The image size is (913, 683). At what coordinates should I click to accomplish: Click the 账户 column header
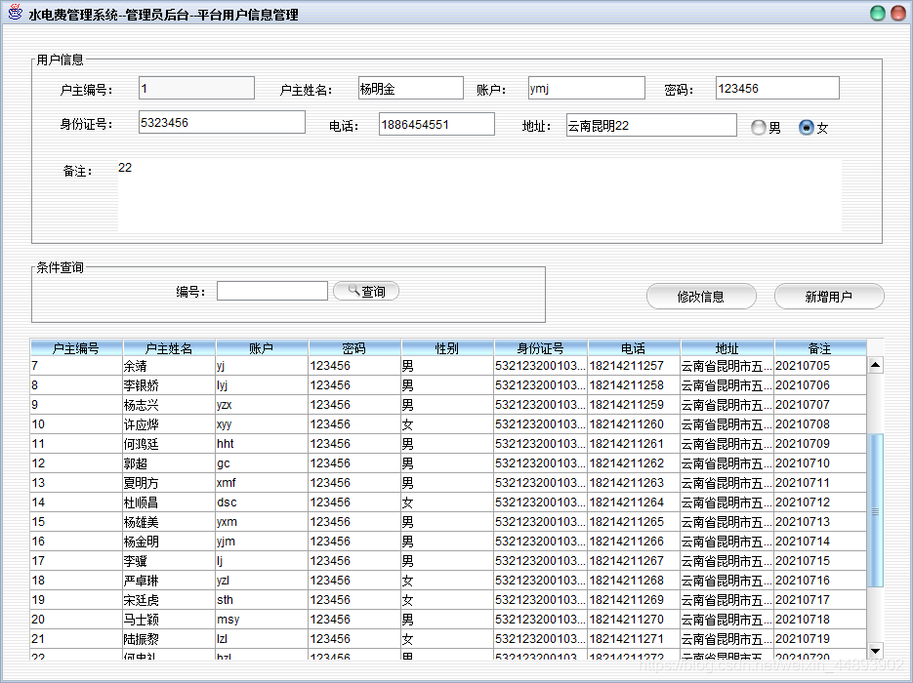point(262,348)
